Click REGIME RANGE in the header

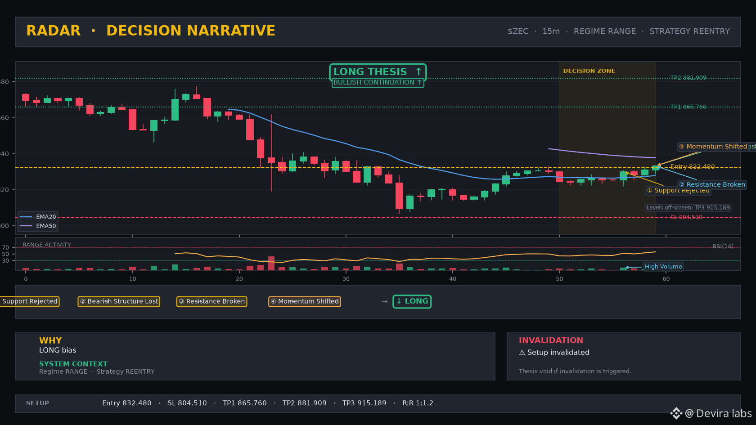pyautogui.click(x=605, y=31)
